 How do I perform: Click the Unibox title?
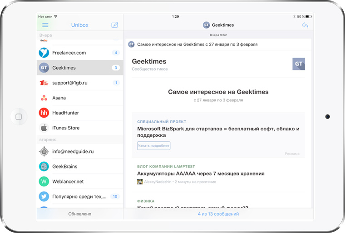pos(79,25)
